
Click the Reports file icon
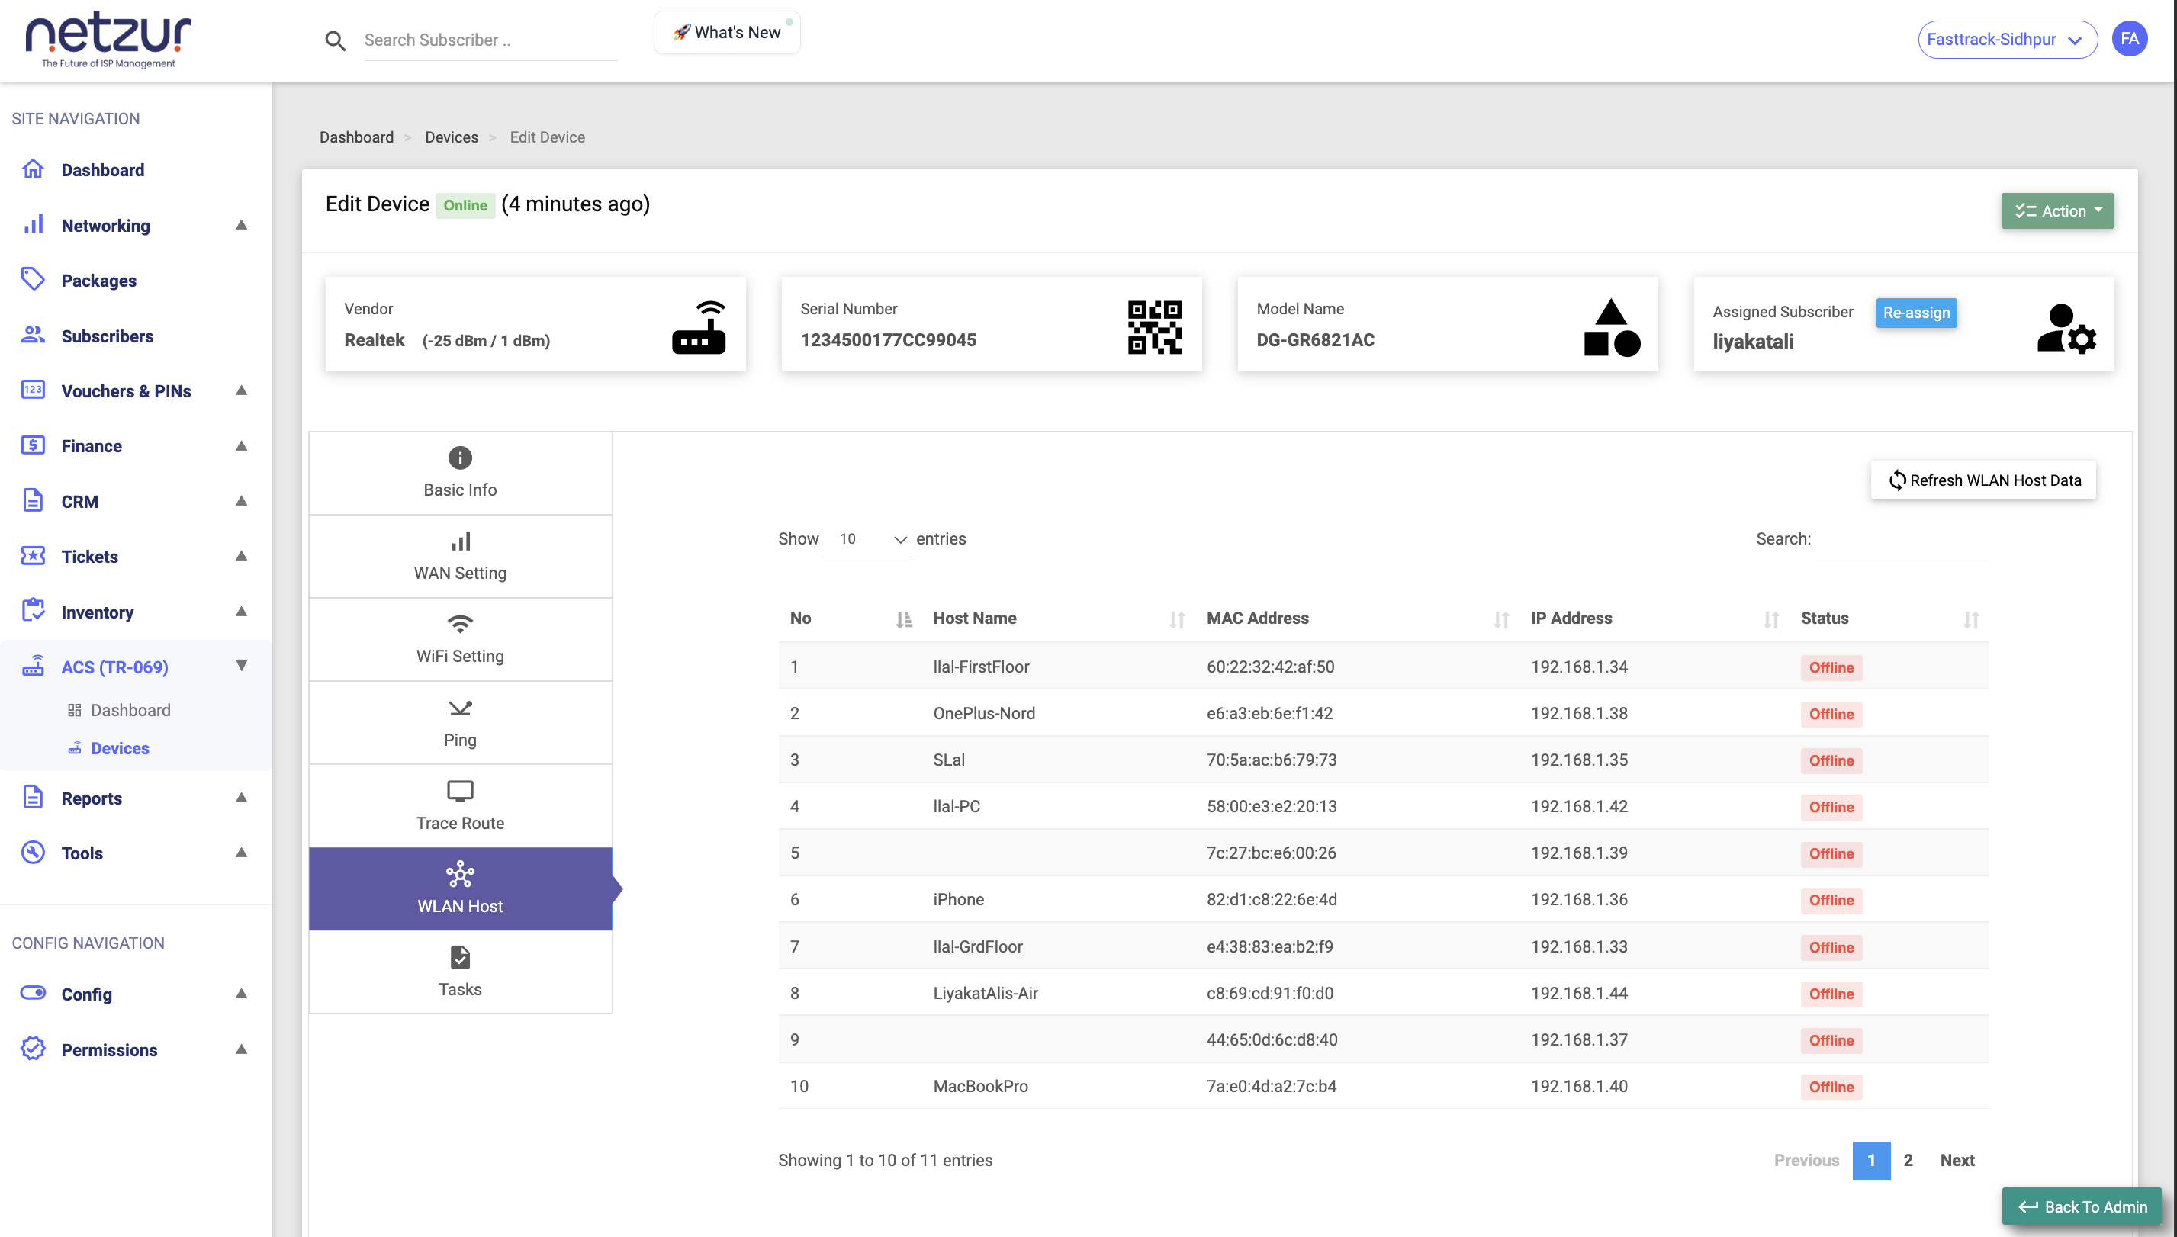click(x=33, y=797)
